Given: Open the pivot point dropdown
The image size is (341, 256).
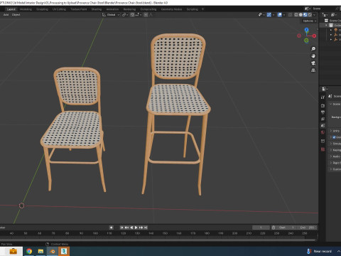Looking at the screenshot, I should [x=125, y=15].
